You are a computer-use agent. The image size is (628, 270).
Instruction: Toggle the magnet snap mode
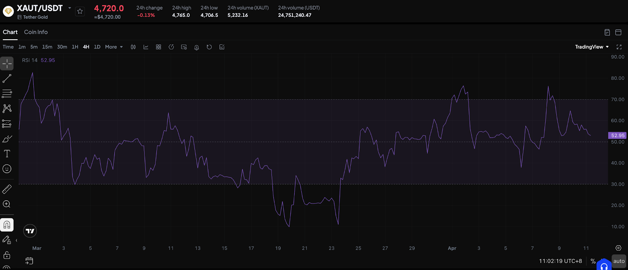[7, 225]
